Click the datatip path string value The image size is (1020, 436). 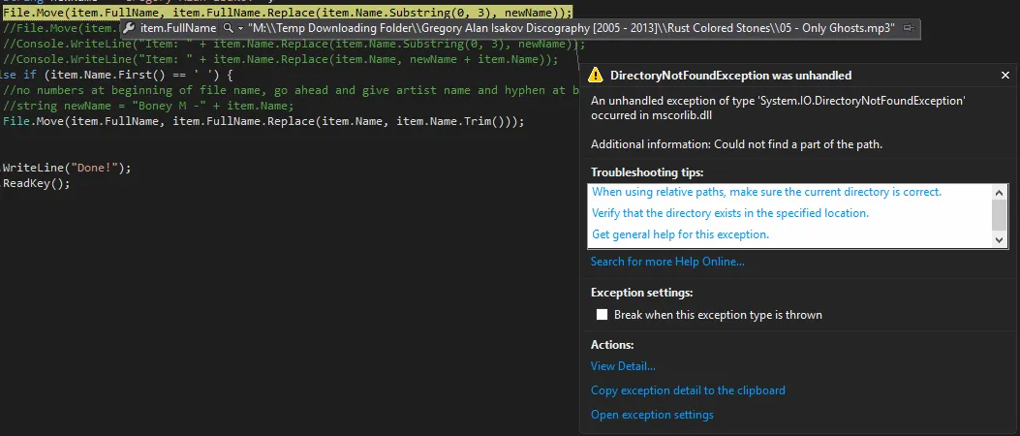[x=572, y=29]
